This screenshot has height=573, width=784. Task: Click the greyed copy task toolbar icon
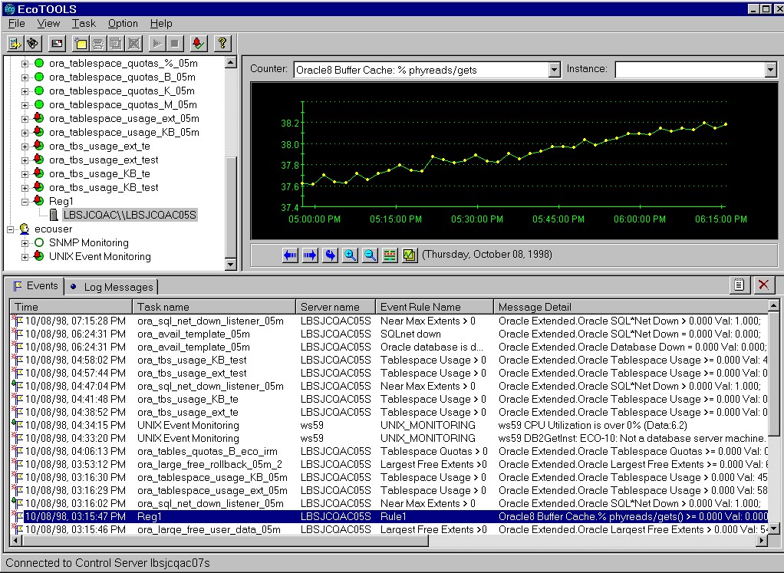(116, 44)
